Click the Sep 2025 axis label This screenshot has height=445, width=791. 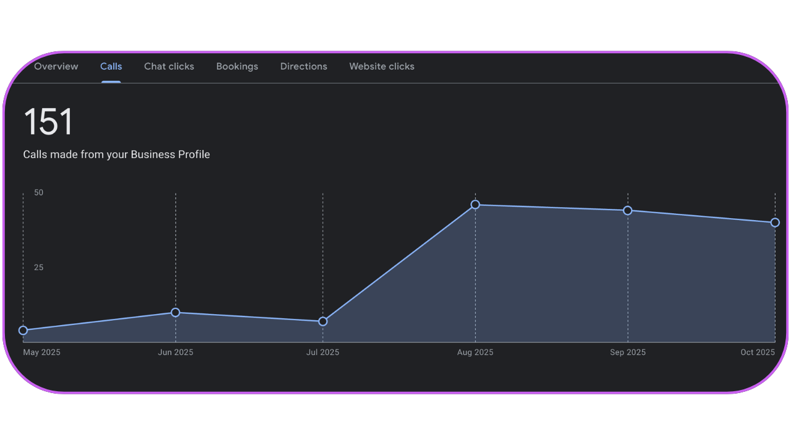click(628, 352)
